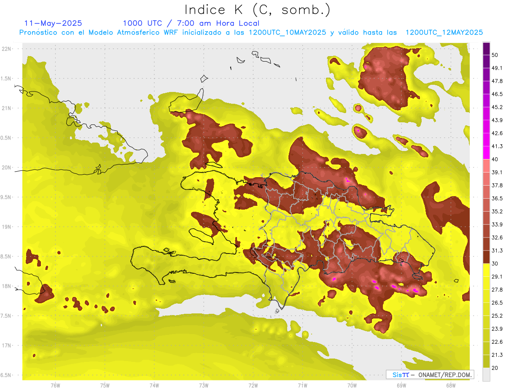Click the '72W' longitude label
The width and height of the screenshot is (506, 391).
(x=253, y=386)
